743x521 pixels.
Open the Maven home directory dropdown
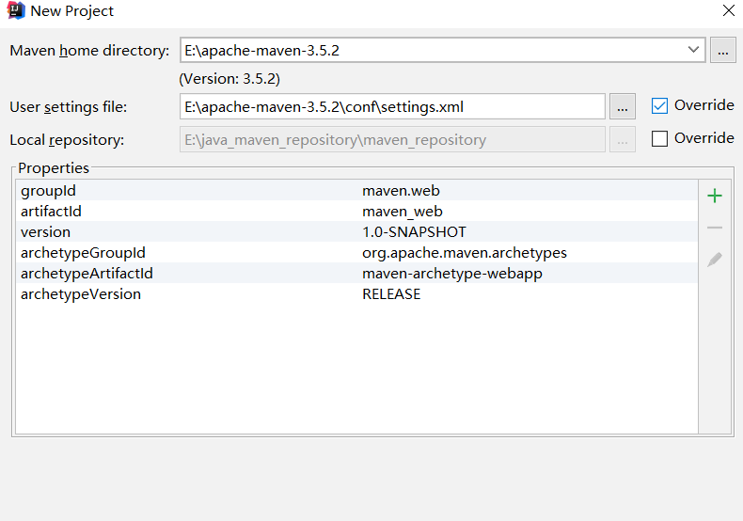point(693,50)
